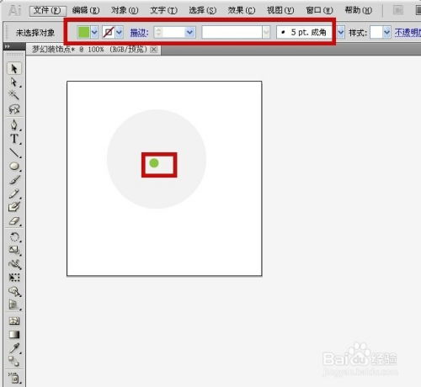
Task: Open the 文件(F) menu
Action: pos(47,11)
